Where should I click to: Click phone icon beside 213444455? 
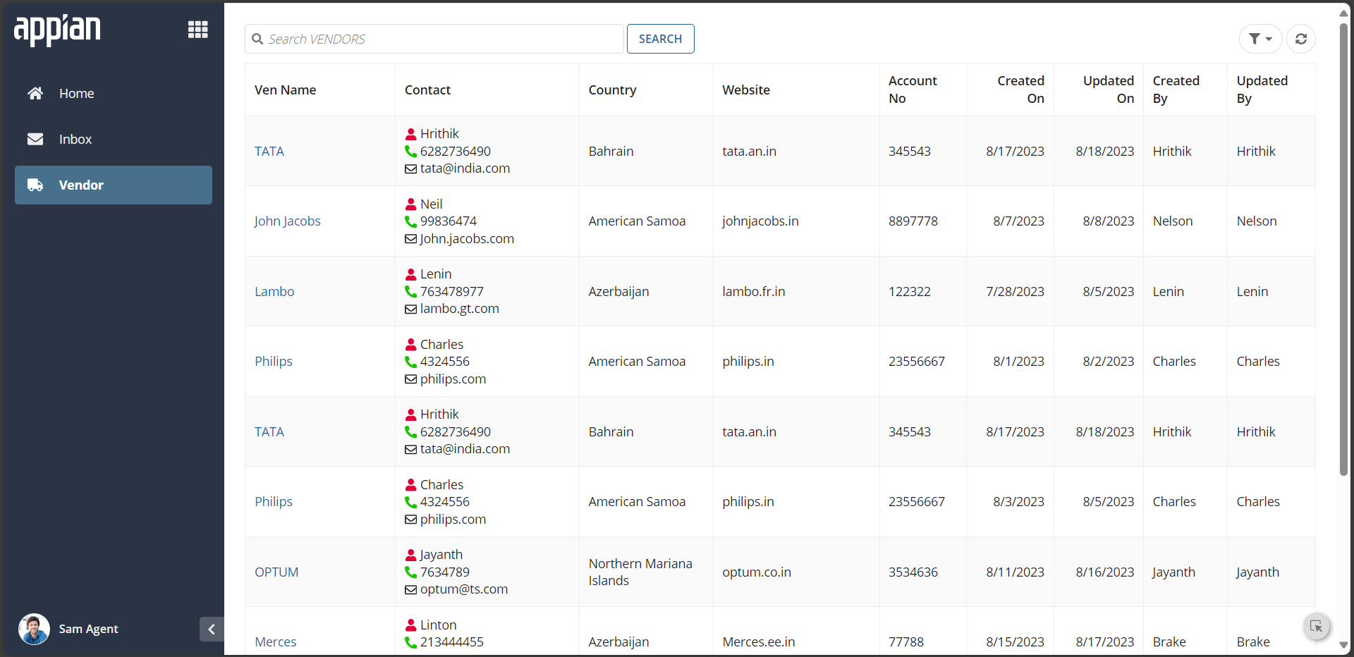point(411,642)
